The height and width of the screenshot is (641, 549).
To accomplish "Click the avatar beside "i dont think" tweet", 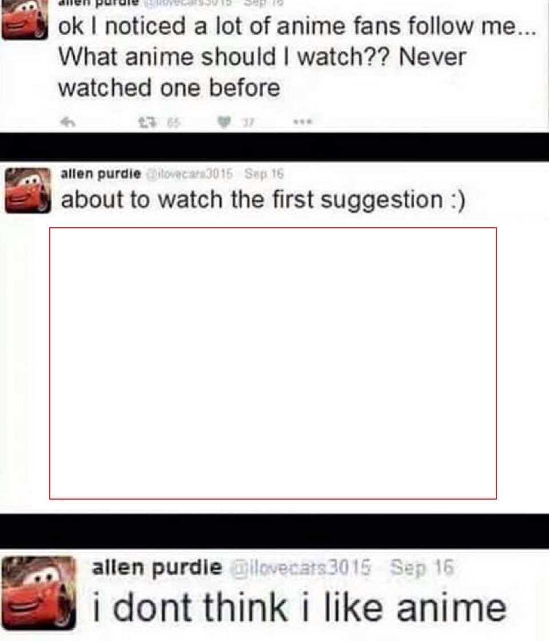I will pos(39,592).
